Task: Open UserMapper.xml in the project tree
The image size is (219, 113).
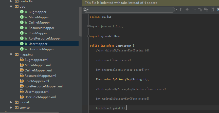Action: click(x=37, y=92)
